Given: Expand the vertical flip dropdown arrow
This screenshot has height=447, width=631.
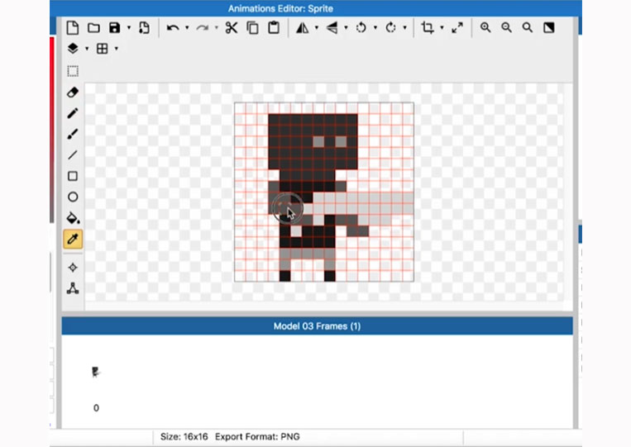Looking at the screenshot, I should tap(346, 28).
